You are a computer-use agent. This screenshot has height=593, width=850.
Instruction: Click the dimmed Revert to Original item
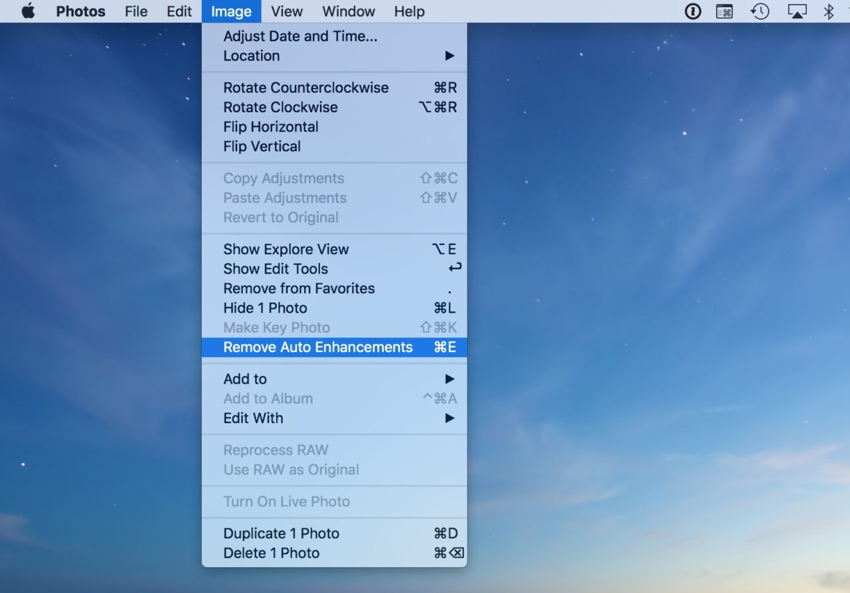click(334, 217)
